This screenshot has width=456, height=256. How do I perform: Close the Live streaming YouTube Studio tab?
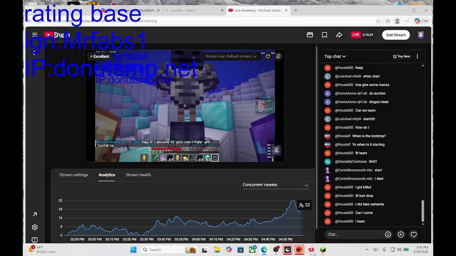tap(286, 10)
